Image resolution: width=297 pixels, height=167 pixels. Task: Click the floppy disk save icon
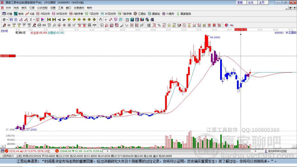pos(142,20)
